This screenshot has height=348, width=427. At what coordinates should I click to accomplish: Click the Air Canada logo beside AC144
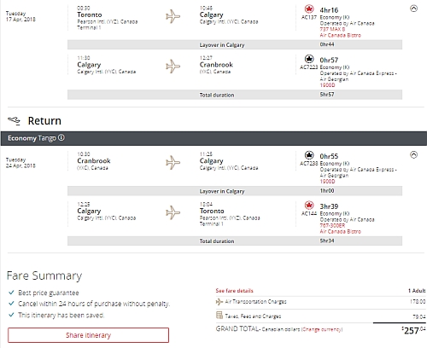click(309, 205)
